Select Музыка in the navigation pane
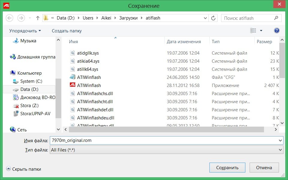 pyautogui.click(x=28, y=41)
